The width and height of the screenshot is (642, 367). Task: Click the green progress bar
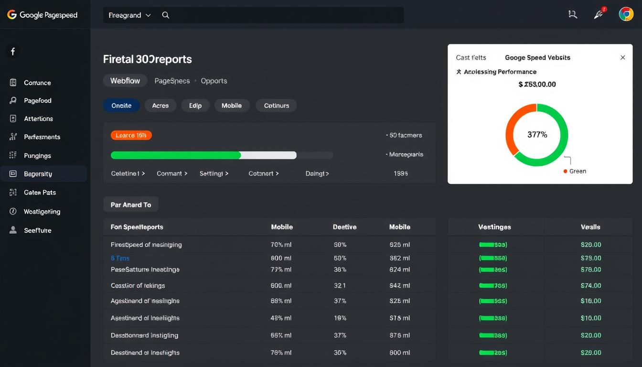pyautogui.click(x=176, y=155)
